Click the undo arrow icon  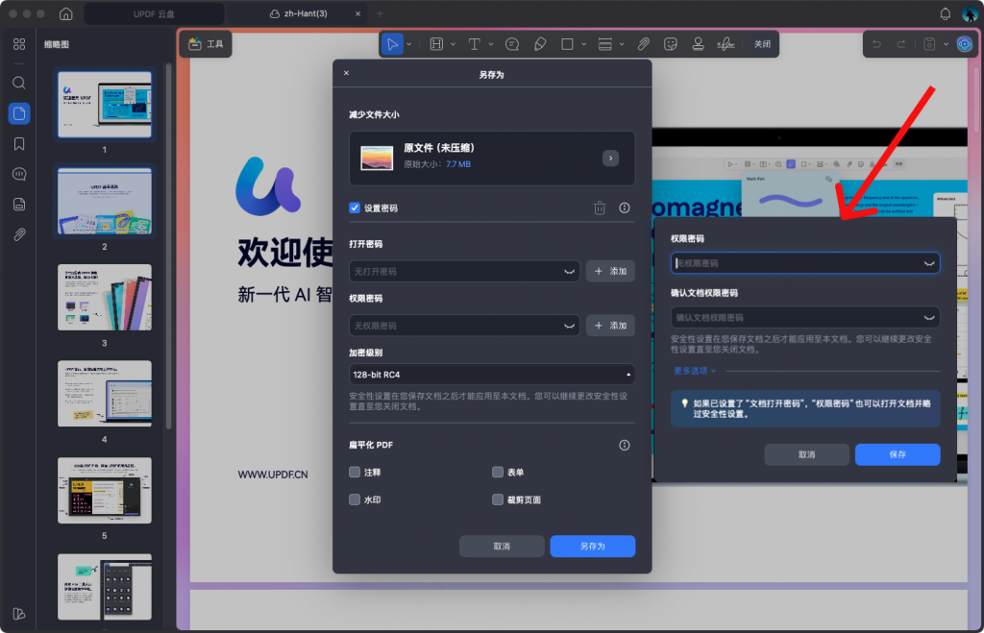tap(876, 44)
